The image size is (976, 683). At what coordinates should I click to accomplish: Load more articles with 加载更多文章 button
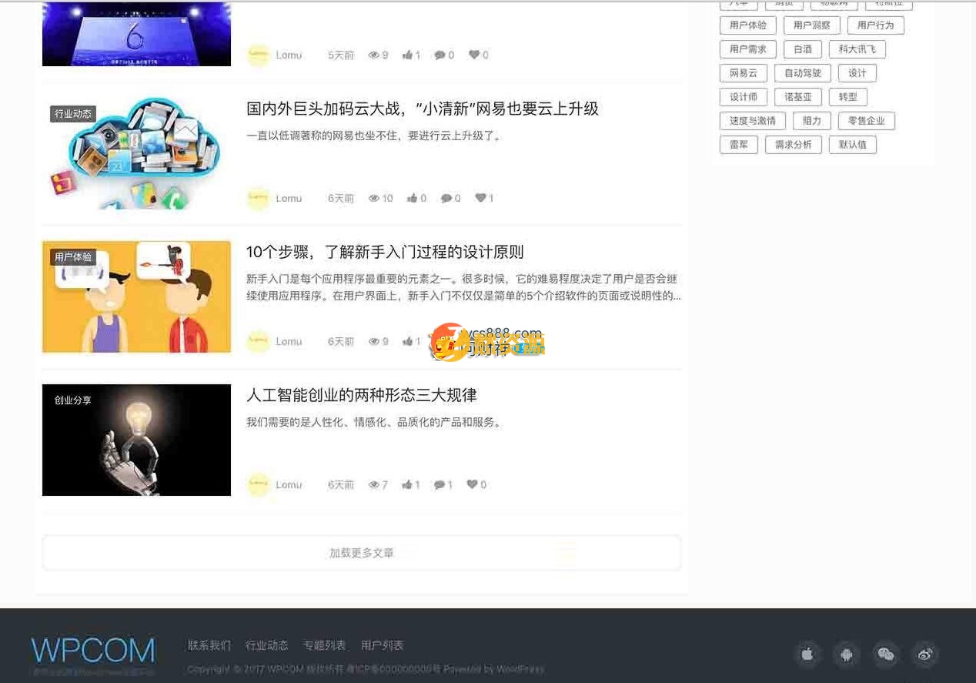click(361, 552)
